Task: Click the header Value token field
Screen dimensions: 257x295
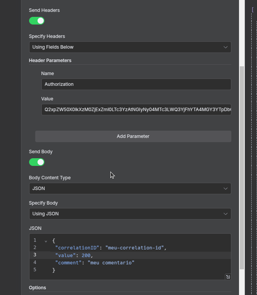Action: 136,110
